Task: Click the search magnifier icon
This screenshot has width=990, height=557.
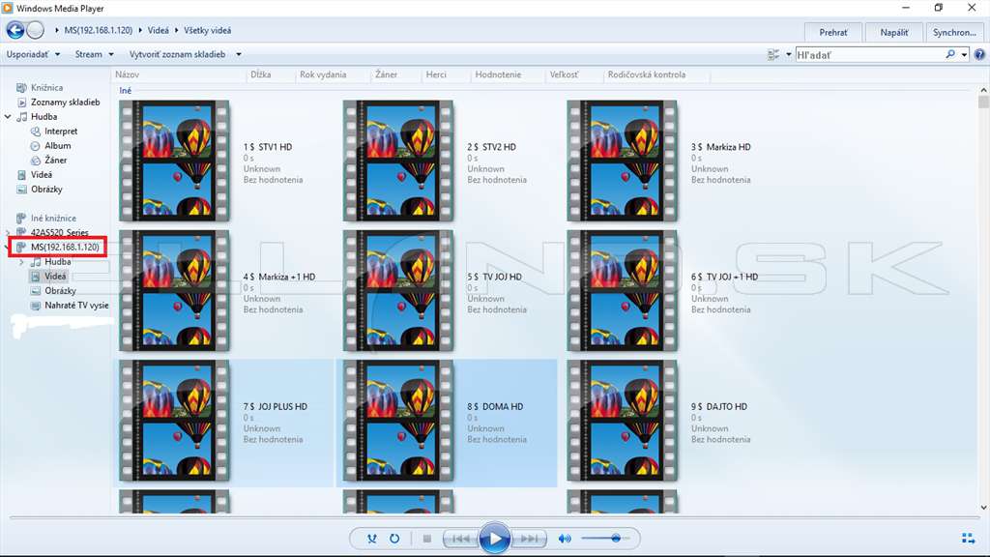Action: 950,55
